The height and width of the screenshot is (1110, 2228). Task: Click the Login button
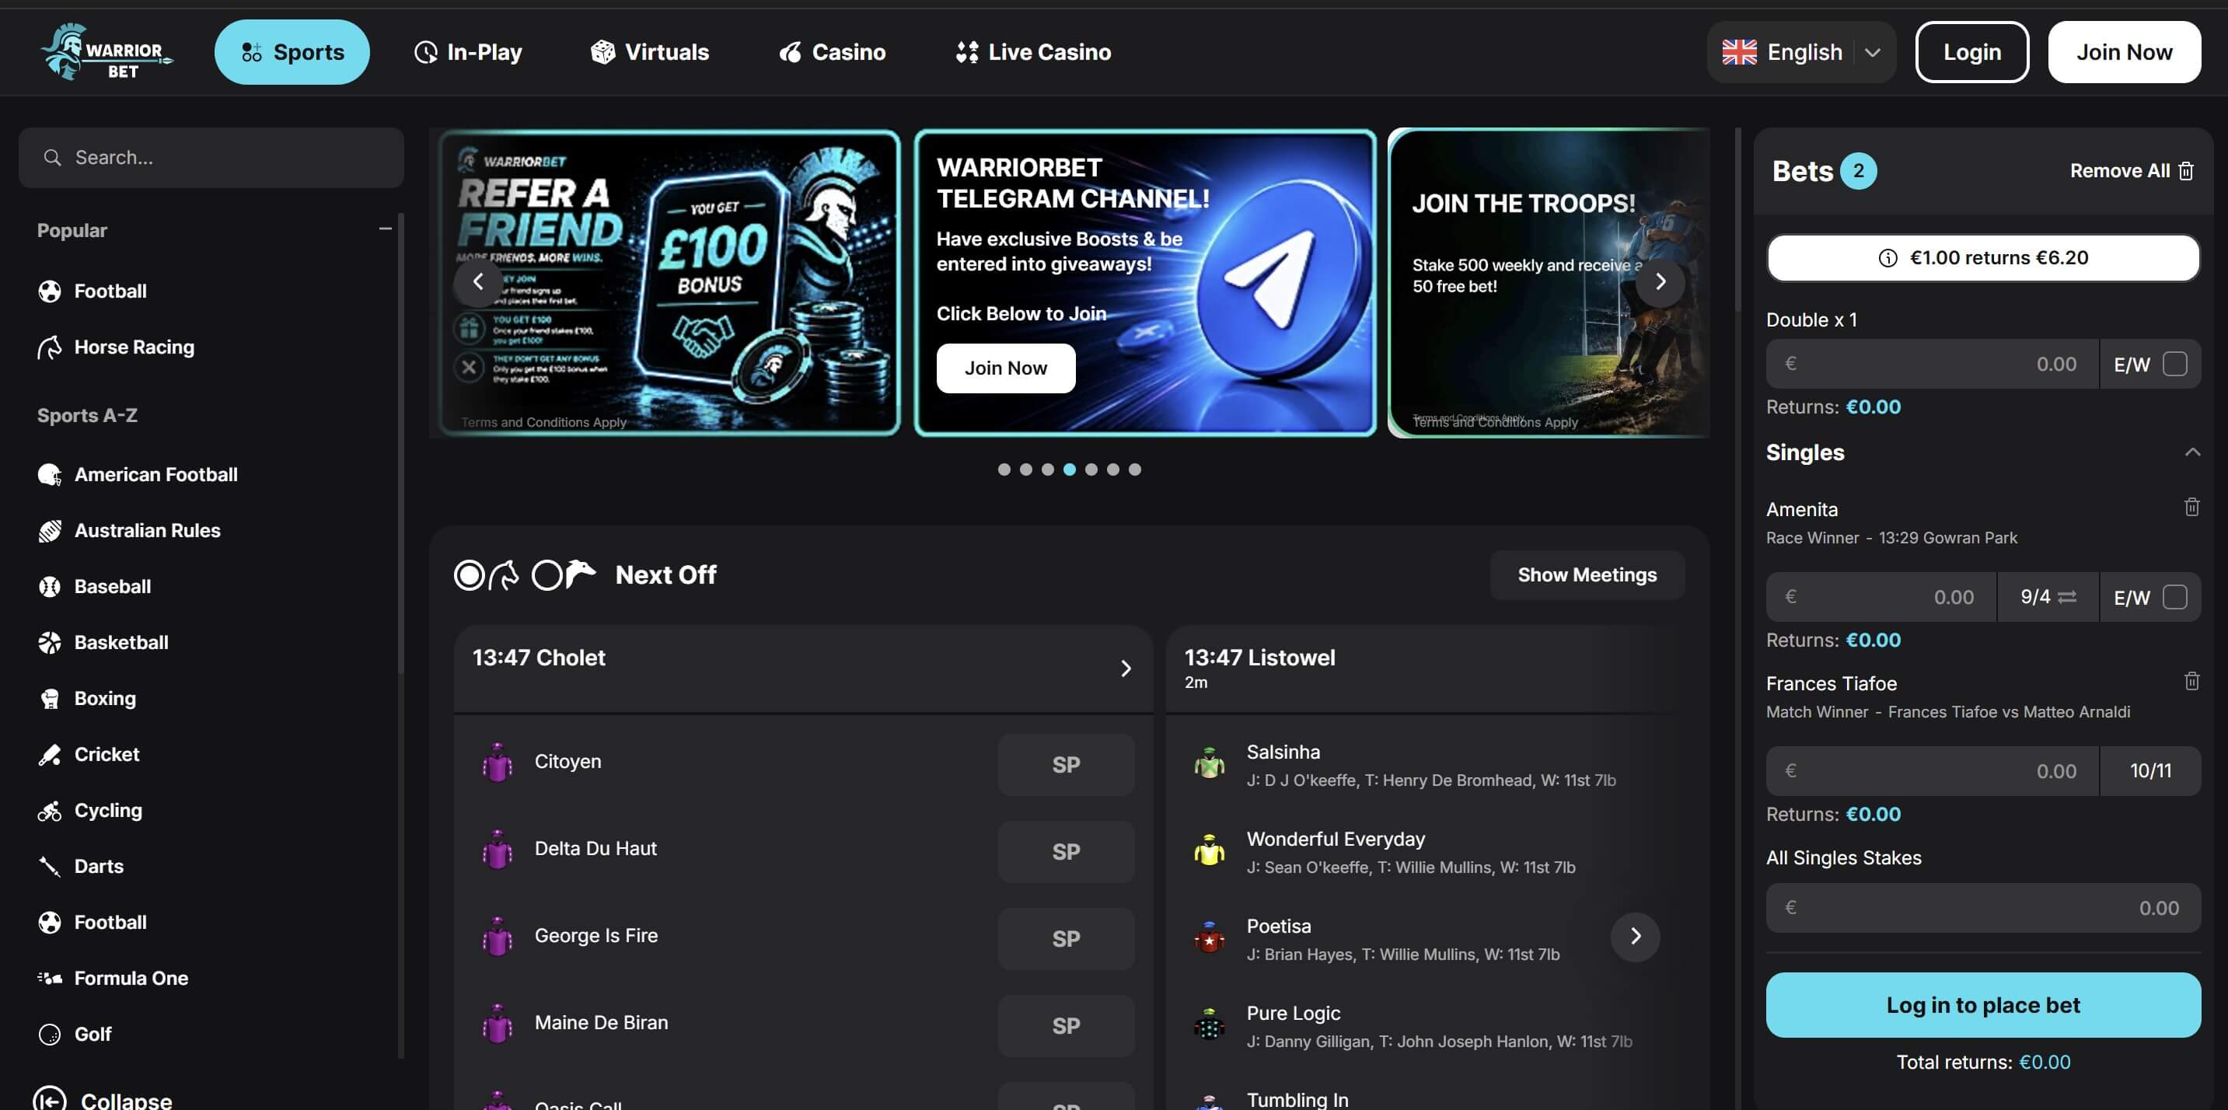[1972, 52]
